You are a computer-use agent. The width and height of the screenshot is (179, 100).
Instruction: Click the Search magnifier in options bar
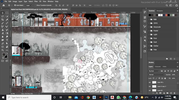pos(167,5)
